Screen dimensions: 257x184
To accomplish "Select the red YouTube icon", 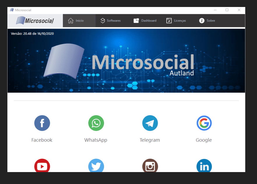I will pyautogui.click(x=42, y=165).
